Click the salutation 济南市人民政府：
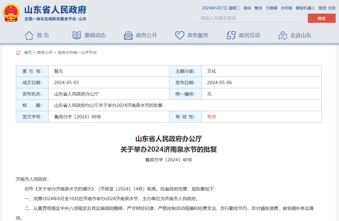 click(32, 179)
